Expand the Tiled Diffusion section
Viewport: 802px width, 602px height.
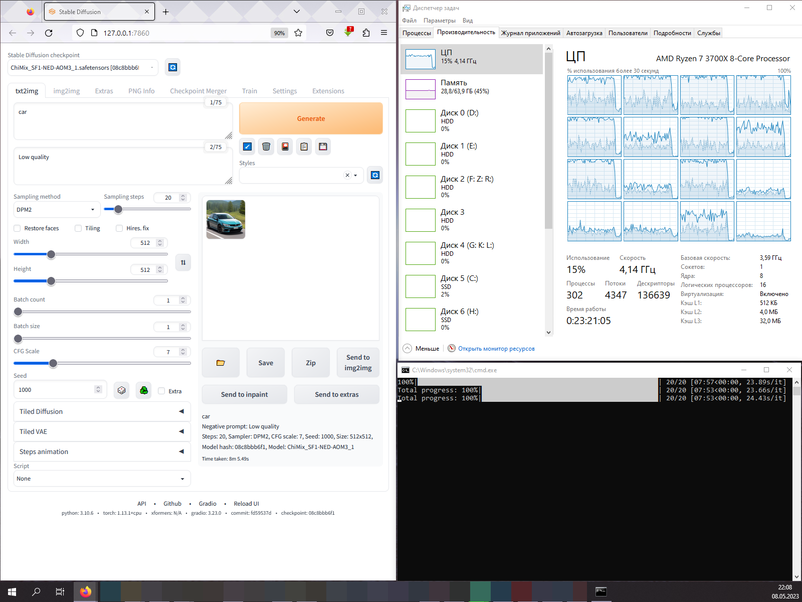102,411
